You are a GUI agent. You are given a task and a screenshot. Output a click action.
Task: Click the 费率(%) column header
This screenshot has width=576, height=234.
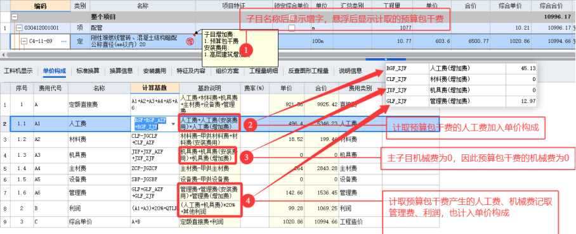pyautogui.click(x=254, y=88)
